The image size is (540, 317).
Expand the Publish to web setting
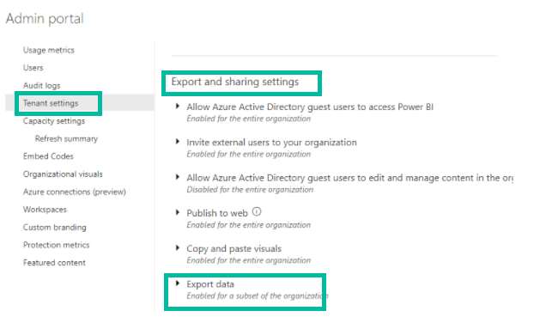click(178, 212)
